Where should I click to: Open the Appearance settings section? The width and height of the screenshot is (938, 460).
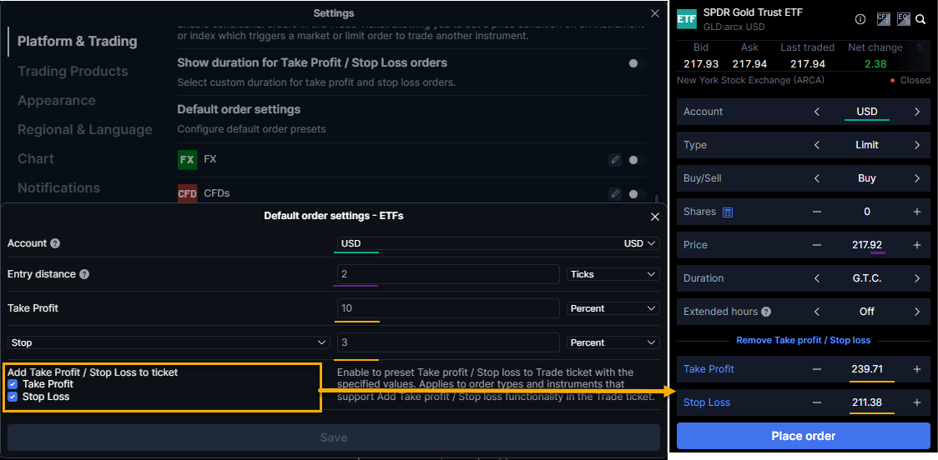pos(57,101)
